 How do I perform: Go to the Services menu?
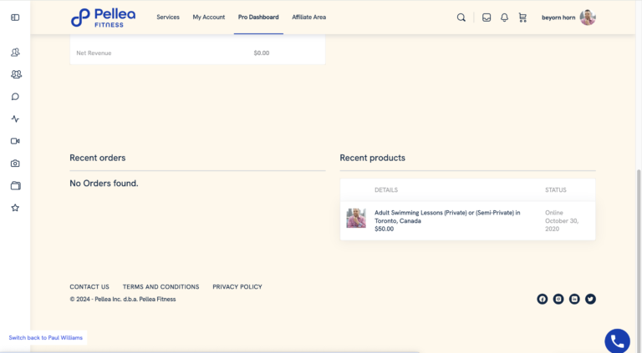point(168,18)
